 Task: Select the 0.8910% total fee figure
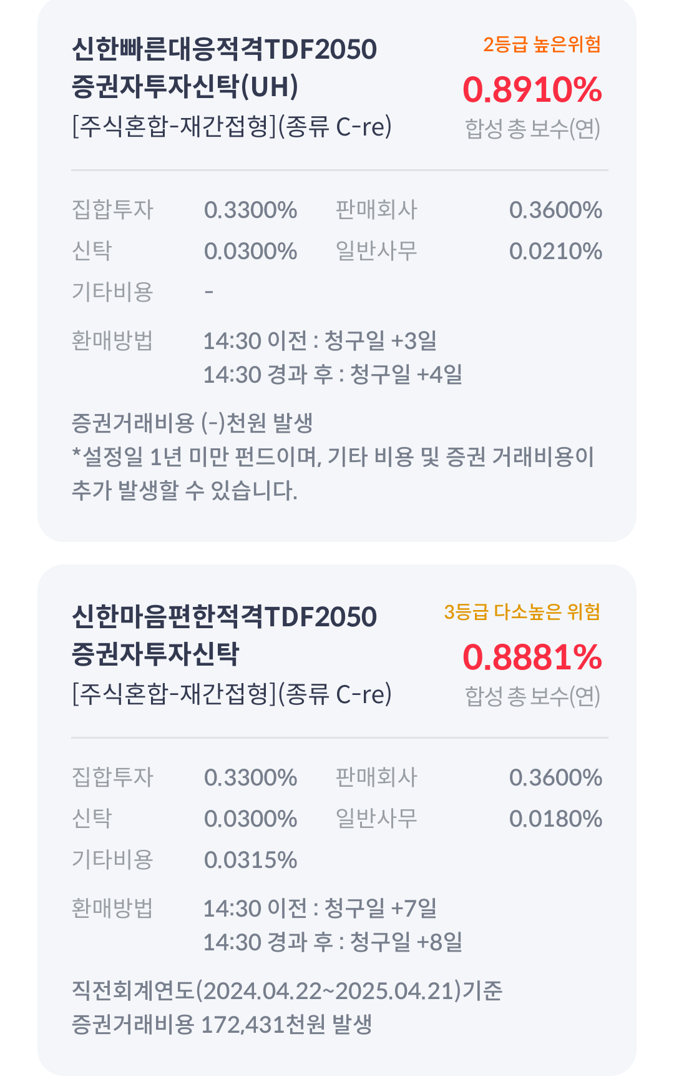(x=532, y=90)
